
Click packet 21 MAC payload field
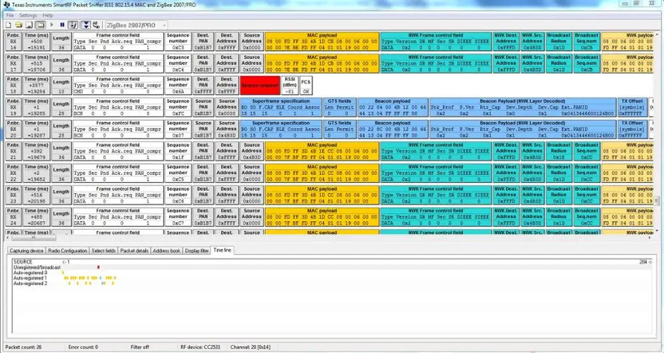click(x=322, y=152)
